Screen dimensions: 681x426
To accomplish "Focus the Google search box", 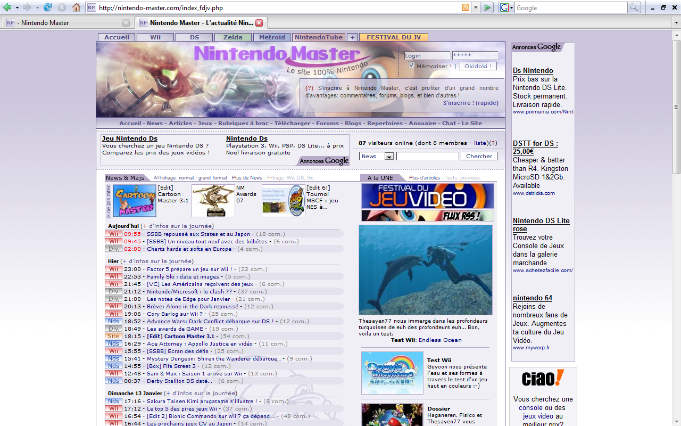I will tap(571, 7).
